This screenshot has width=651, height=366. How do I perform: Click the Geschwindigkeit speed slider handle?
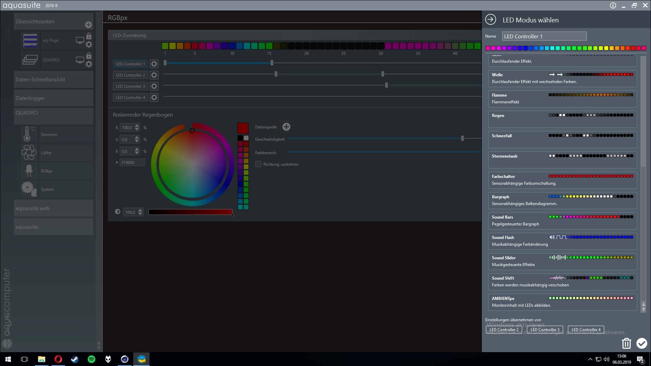pos(462,138)
